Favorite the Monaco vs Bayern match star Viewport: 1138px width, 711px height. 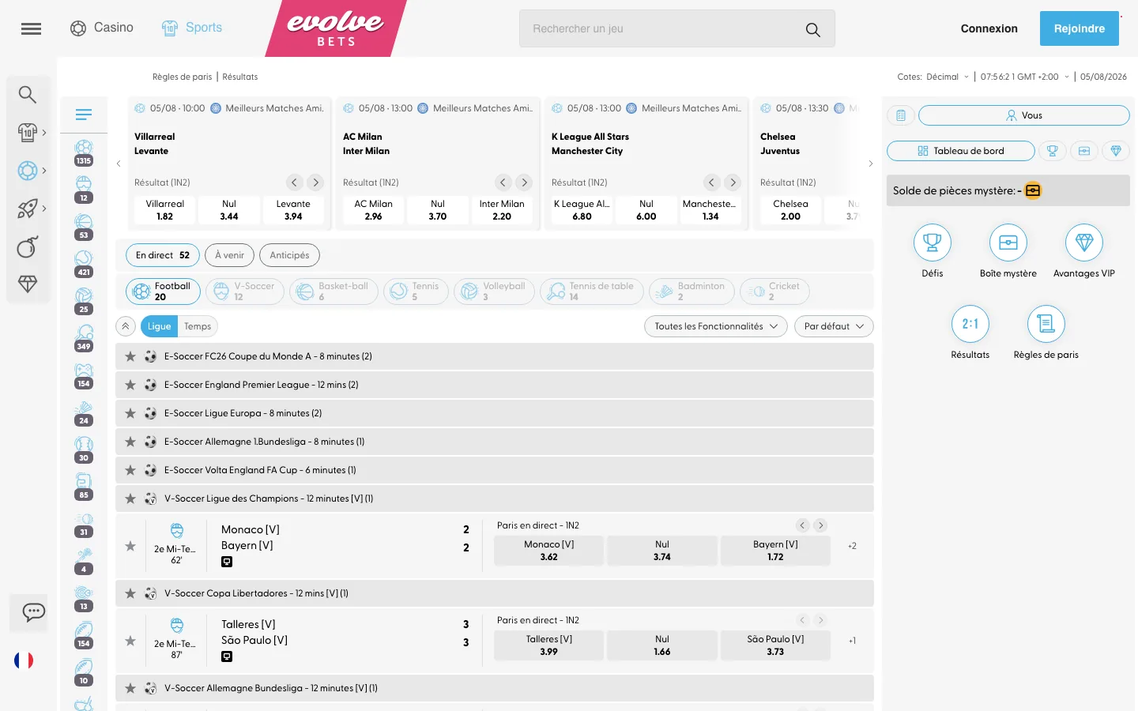(x=130, y=546)
